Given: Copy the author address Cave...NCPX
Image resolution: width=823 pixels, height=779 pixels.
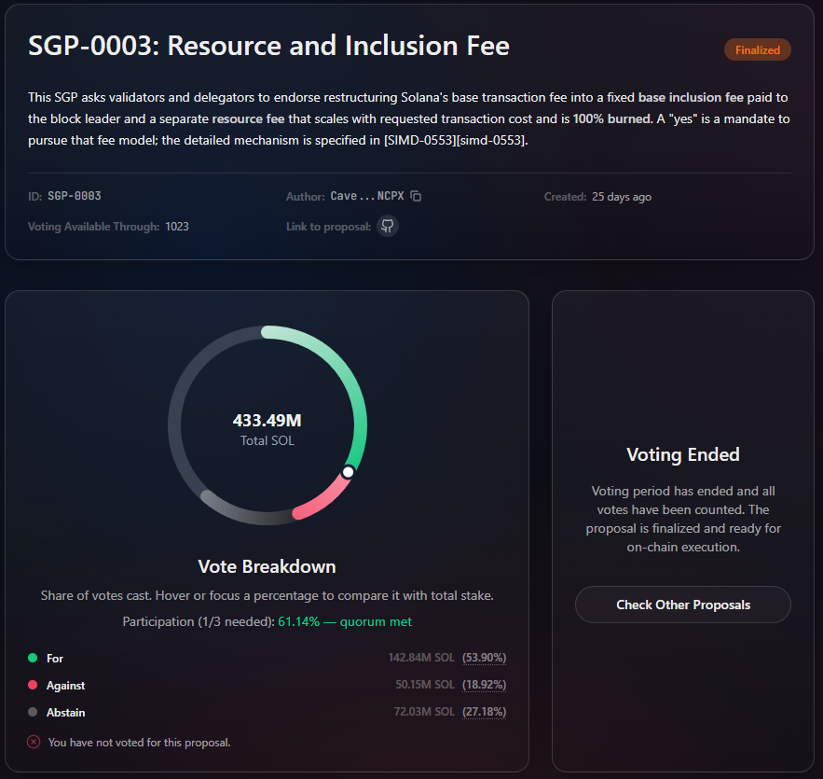Looking at the screenshot, I should (x=416, y=196).
